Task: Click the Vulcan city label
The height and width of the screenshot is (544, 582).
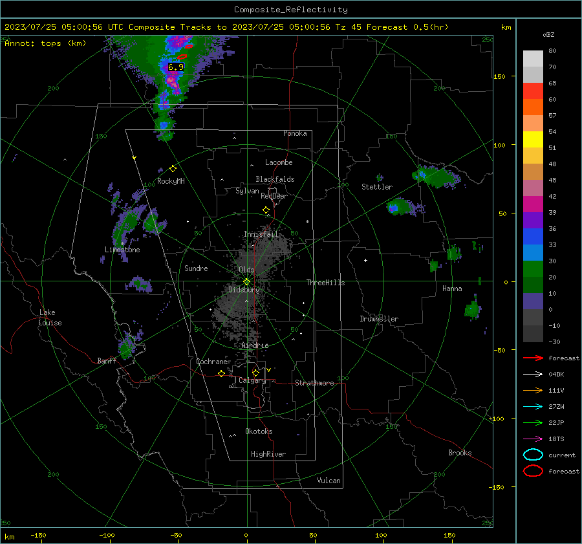Action: [329, 481]
